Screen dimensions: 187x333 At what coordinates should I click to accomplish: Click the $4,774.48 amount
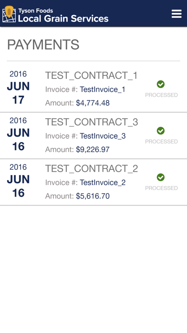coord(93,103)
